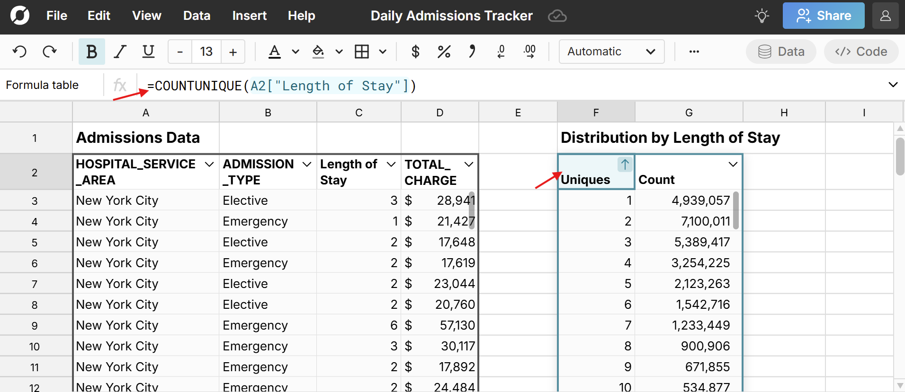Screen dimensions: 905x392
Task: Open the Code panel button
Action: click(x=861, y=52)
